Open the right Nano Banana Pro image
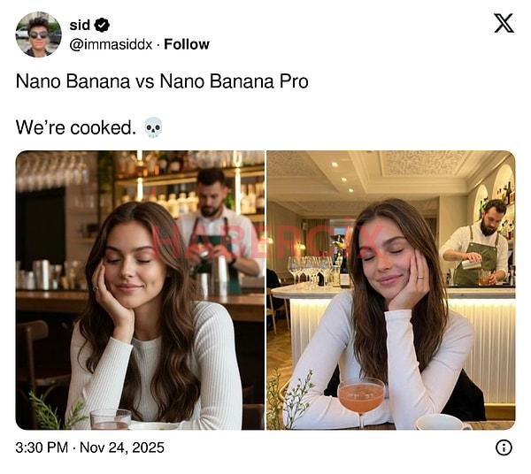Image resolution: width=531 pixels, height=474 pixels. point(390,290)
